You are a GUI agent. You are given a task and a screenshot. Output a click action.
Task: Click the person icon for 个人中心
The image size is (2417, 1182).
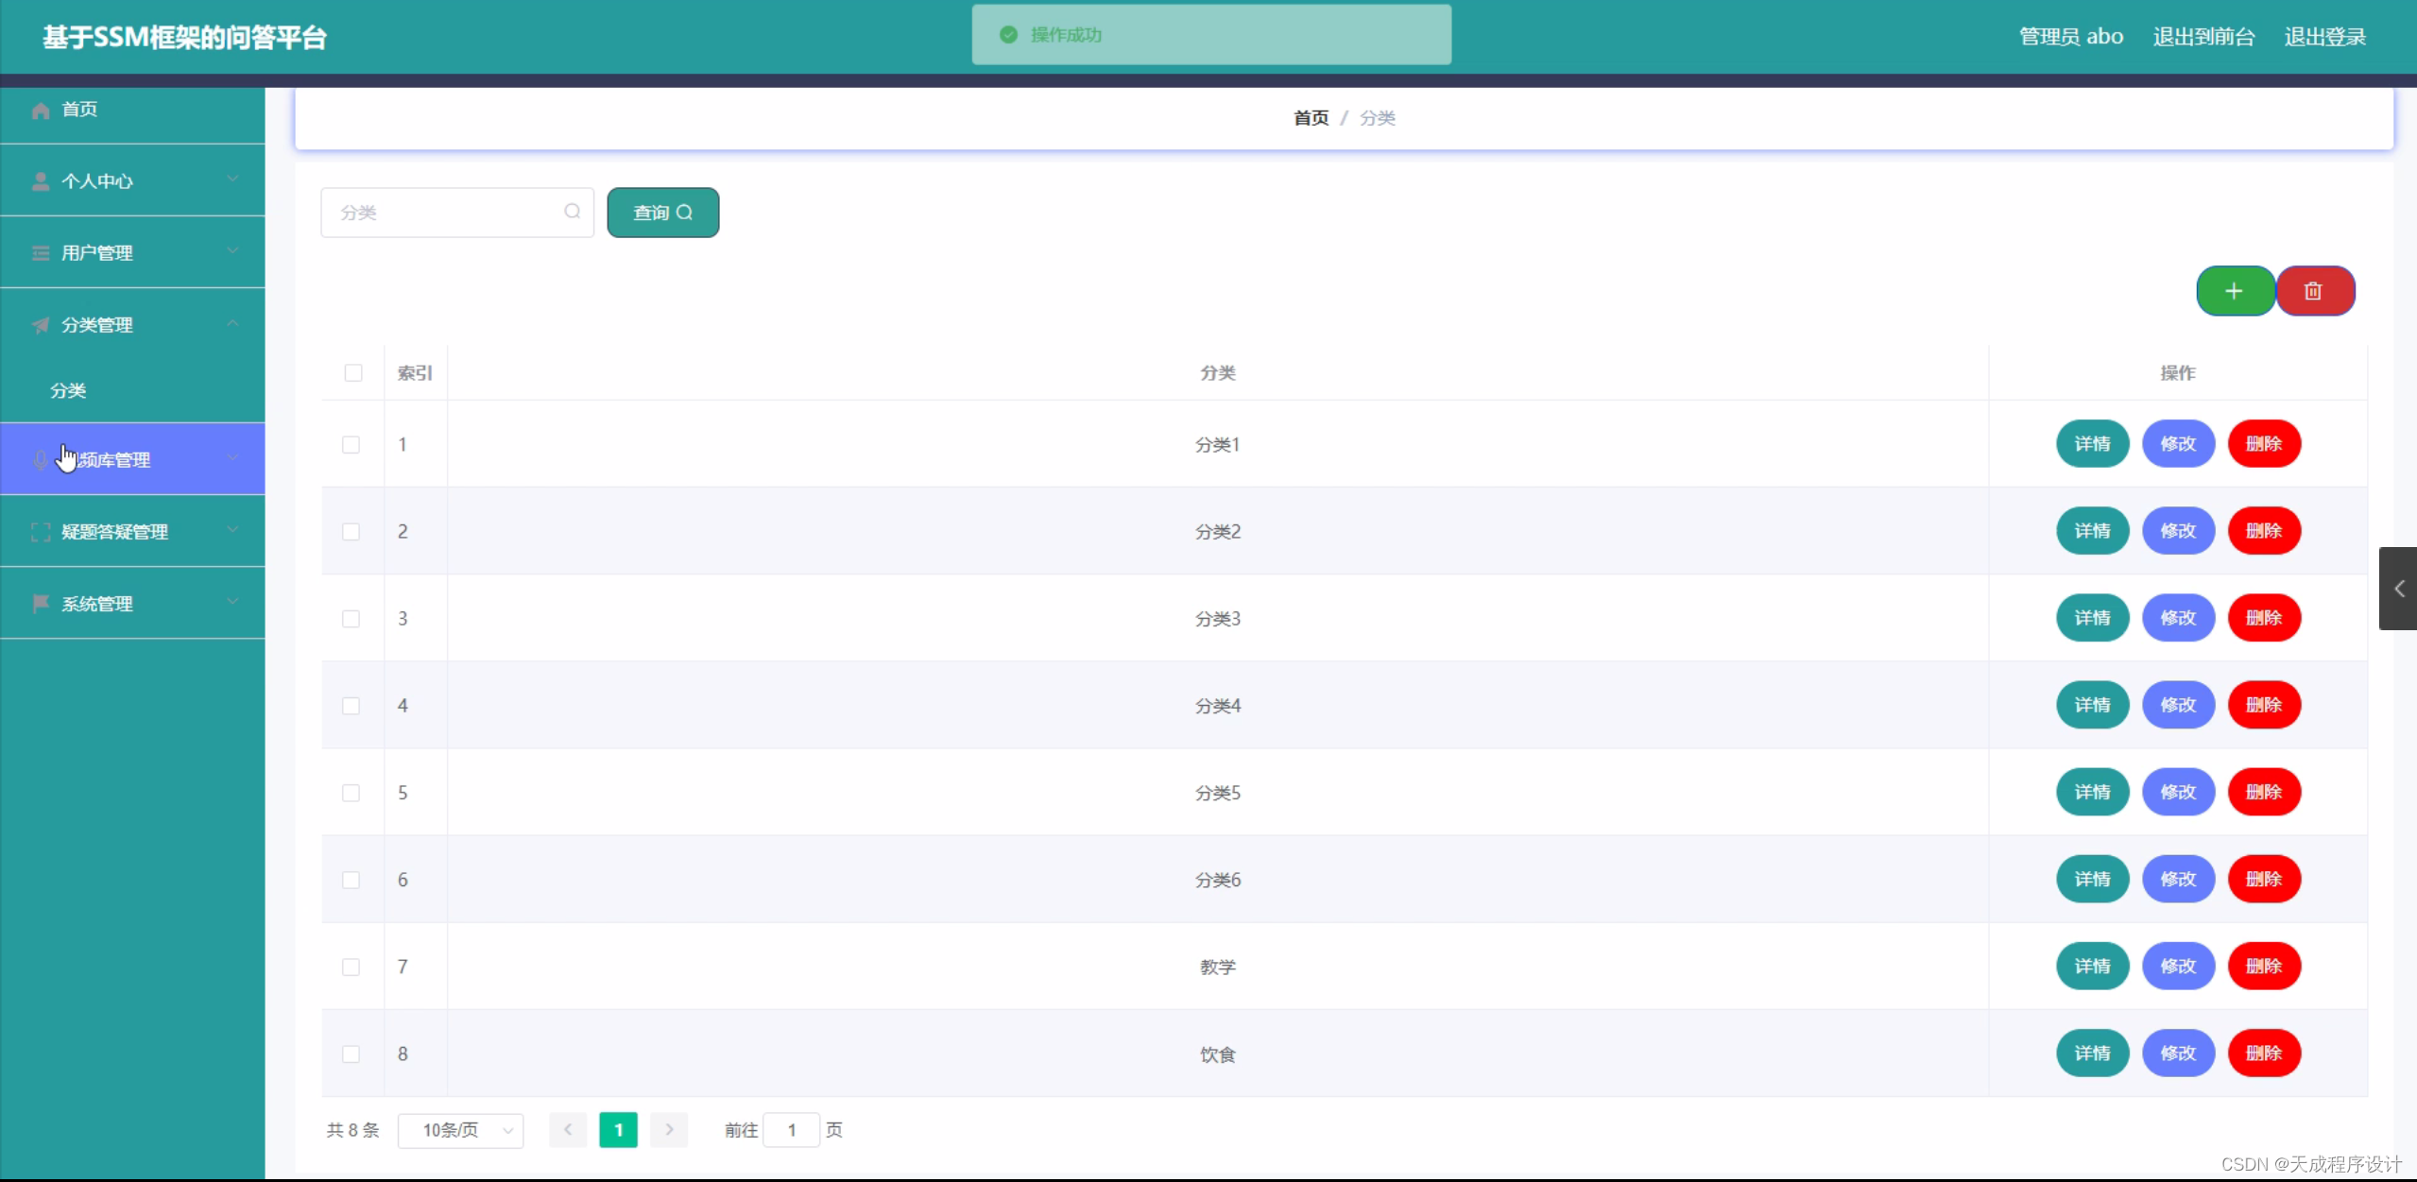click(x=41, y=181)
